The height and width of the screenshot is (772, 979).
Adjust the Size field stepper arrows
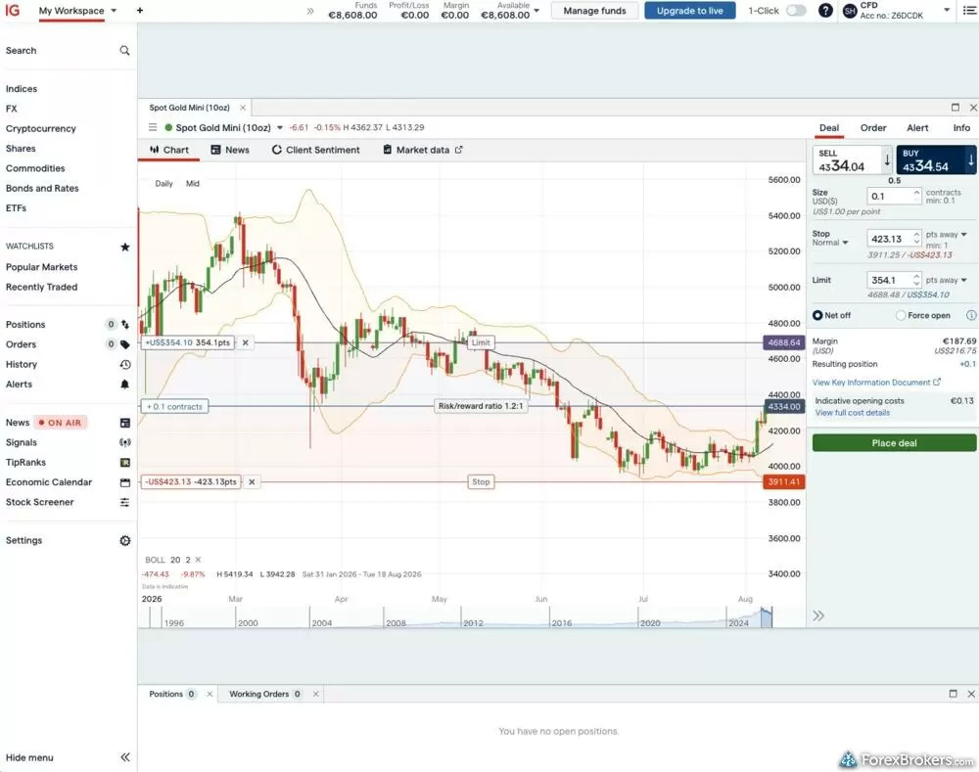[916, 196]
